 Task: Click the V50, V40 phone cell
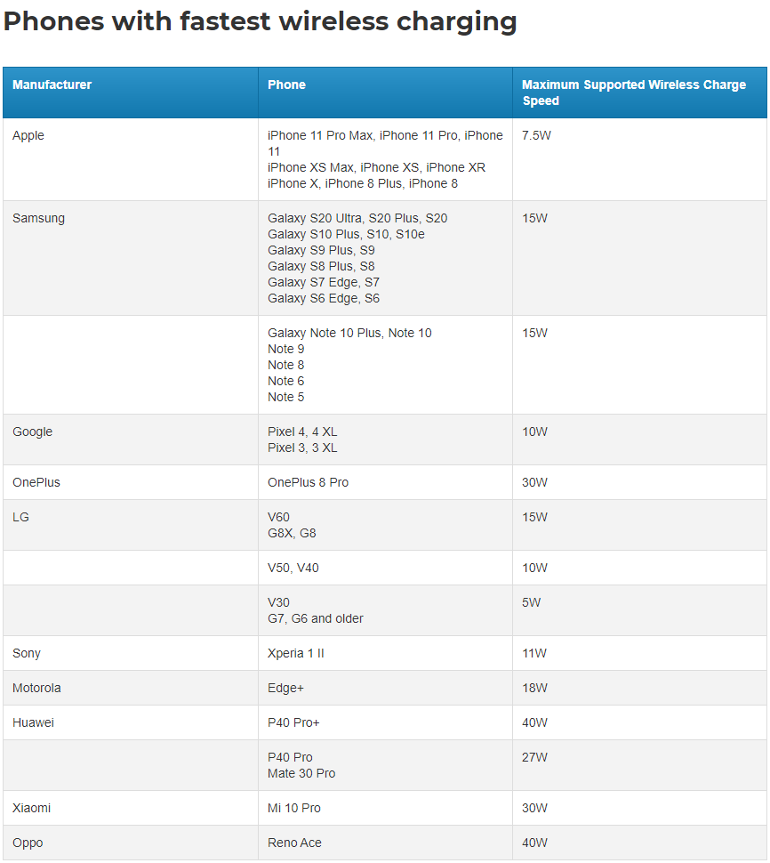pyautogui.click(x=293, y=568)
